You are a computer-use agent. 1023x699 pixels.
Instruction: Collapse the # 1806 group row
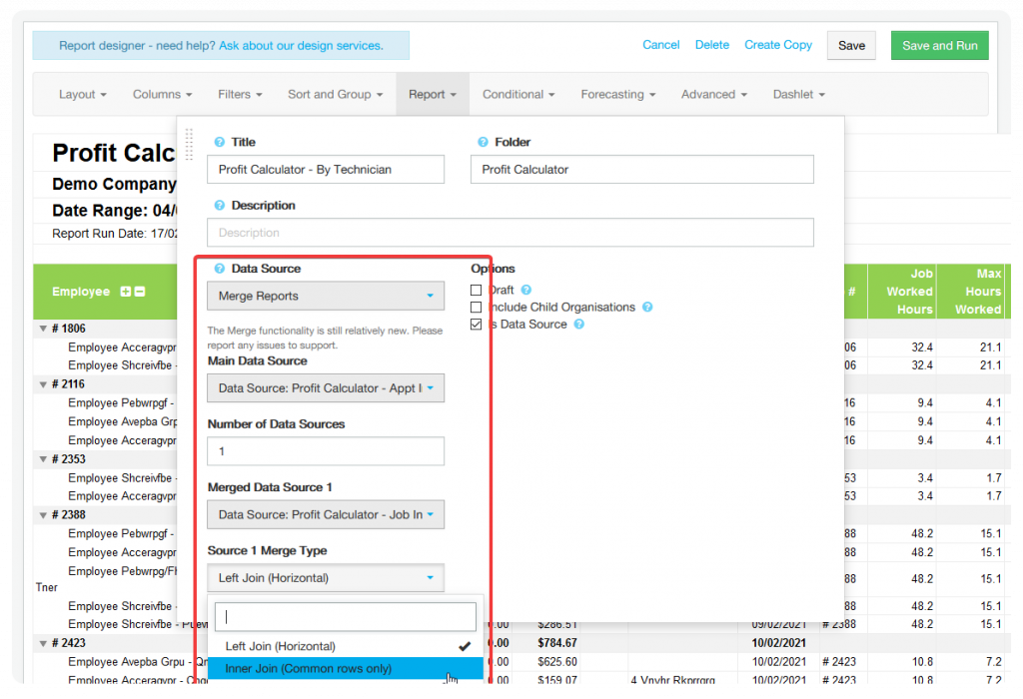(x=43, y=329)
